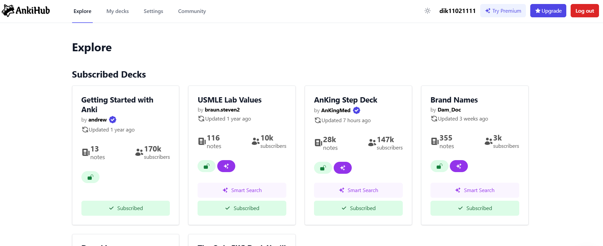Open the AnKingMed author link
This screenshot has height=246, width=603.
point(336,111)
